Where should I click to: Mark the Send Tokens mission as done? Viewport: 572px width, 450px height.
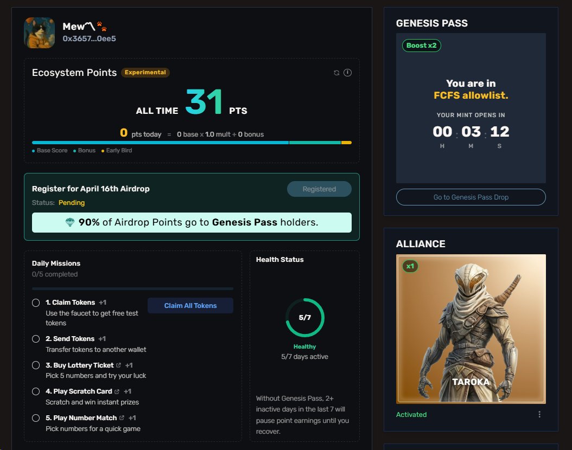(36, 338)
